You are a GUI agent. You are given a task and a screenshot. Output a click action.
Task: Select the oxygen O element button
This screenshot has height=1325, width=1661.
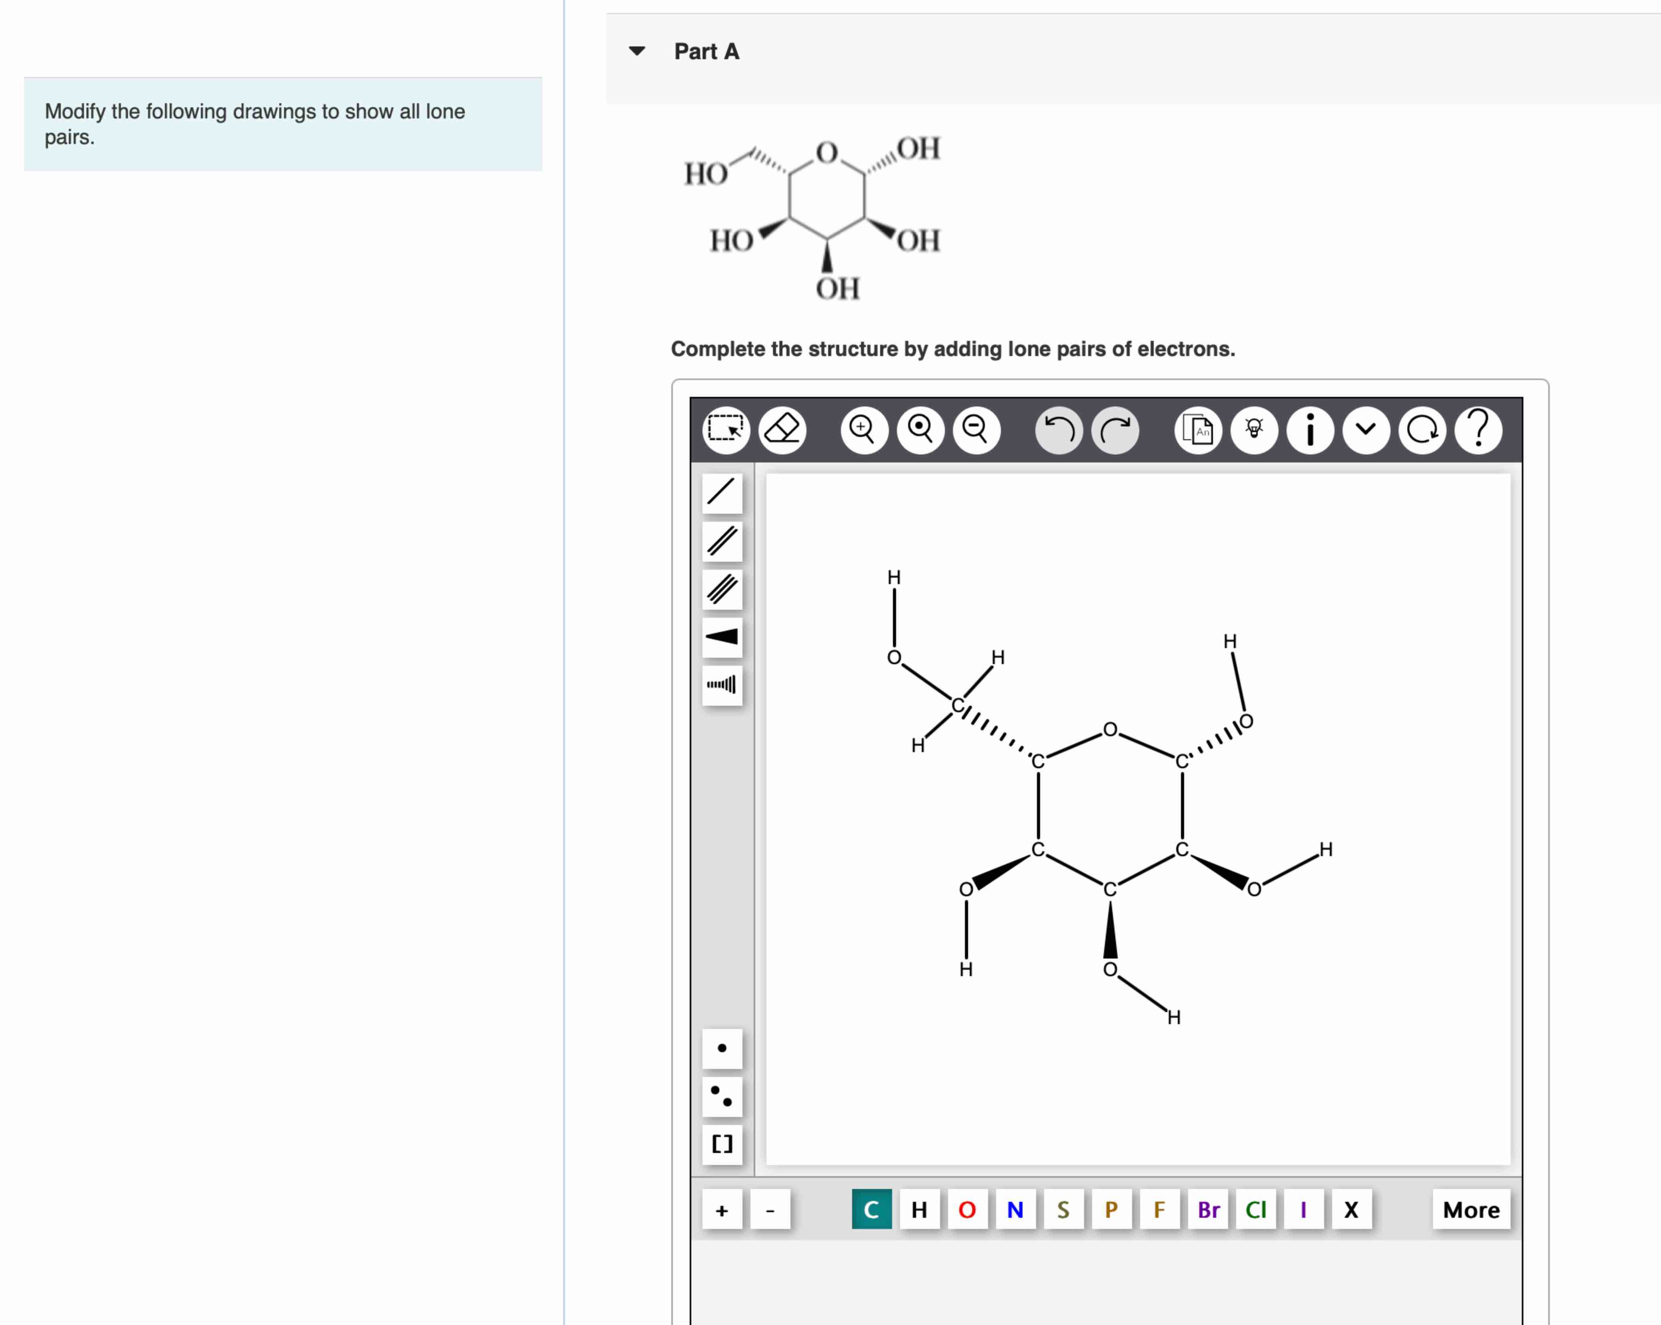[x=968, y=1209]
